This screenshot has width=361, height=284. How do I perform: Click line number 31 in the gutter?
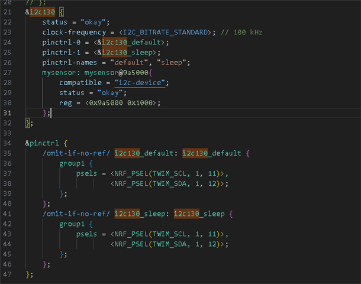(7, 113)
